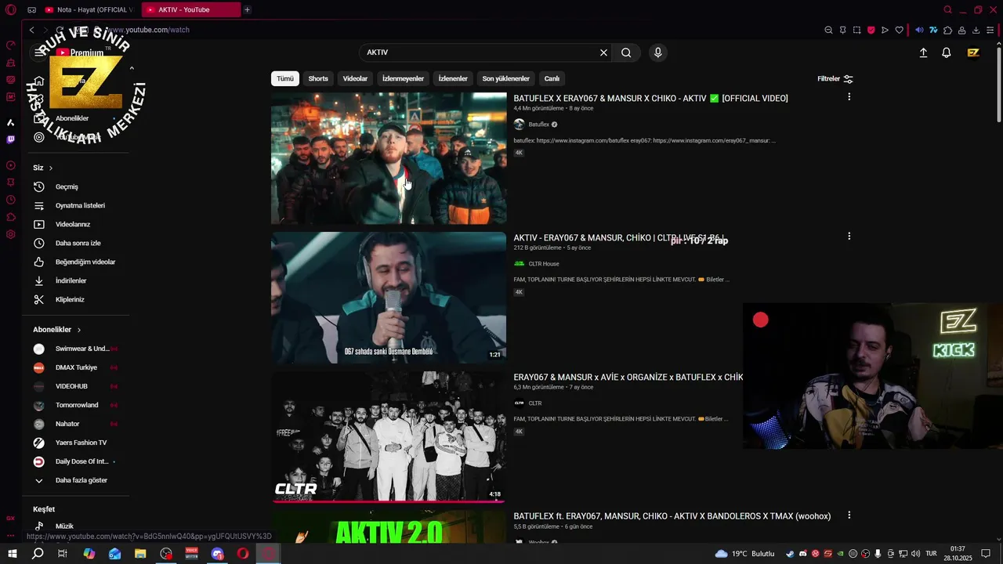The width and height of the screenshot is (1003, 564).
Task: Submit search with the magnifier button
Action: coord(626,52)
